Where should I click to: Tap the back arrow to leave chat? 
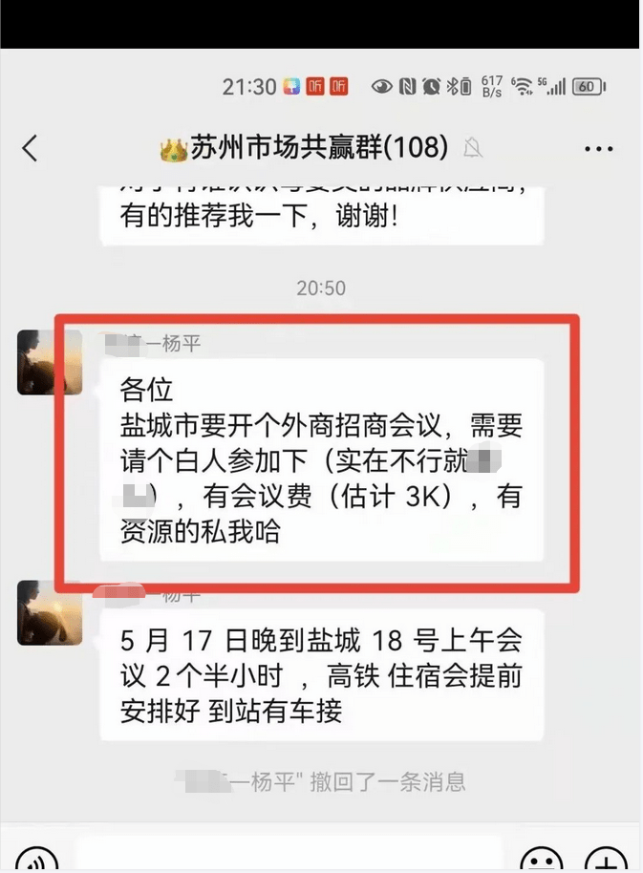[x=30, y=148]
